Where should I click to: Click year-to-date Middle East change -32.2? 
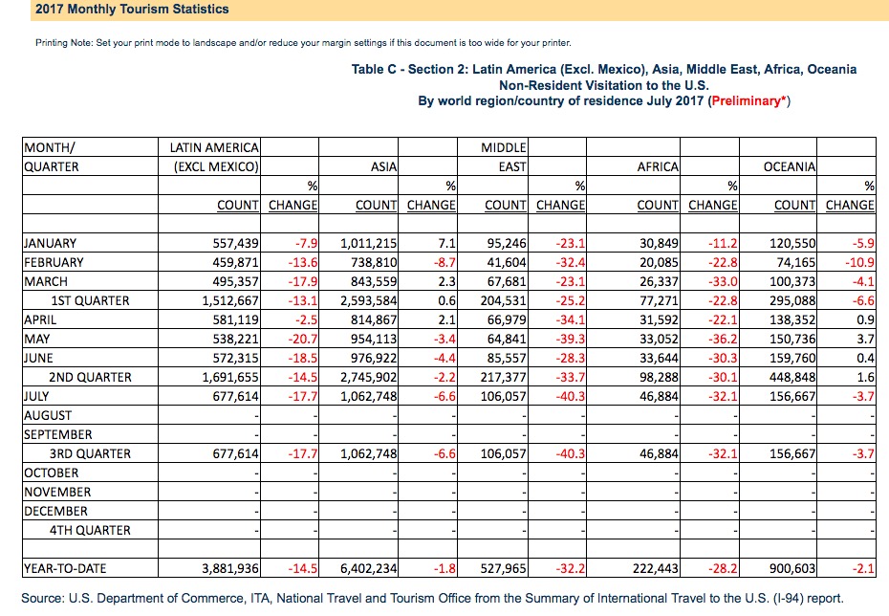click(571, 568)
